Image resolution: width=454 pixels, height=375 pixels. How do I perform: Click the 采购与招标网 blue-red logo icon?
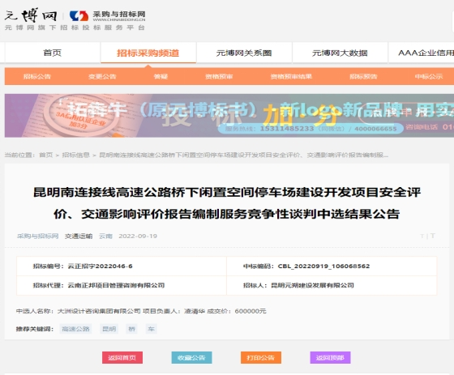[x=79, y=16]
